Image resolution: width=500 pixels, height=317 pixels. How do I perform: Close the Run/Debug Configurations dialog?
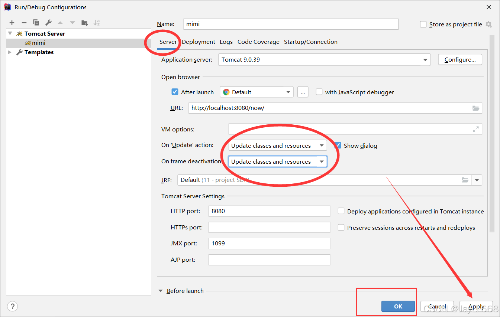[488, 7]
